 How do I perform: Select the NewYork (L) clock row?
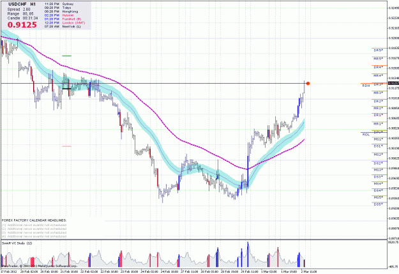tap(63, 26)
